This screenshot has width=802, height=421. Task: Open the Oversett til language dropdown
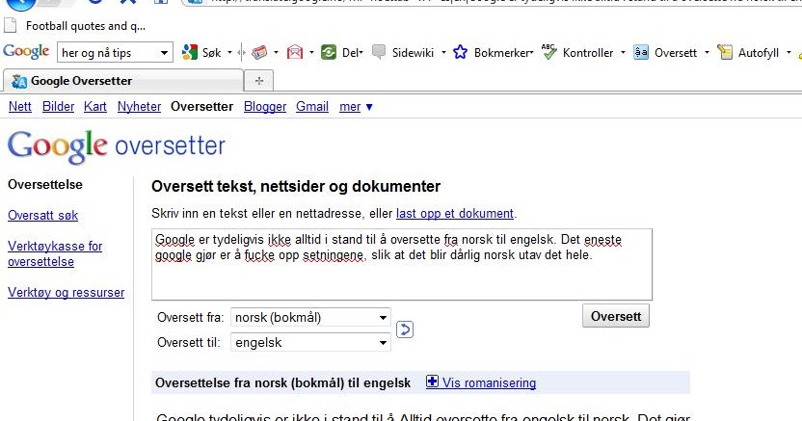click(x=311, y=342)
